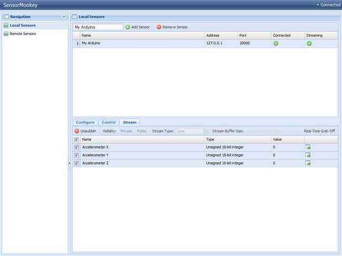Select the Accelerometer Y name text
Viewport: 342px width, 256px height.
(95, 155)
